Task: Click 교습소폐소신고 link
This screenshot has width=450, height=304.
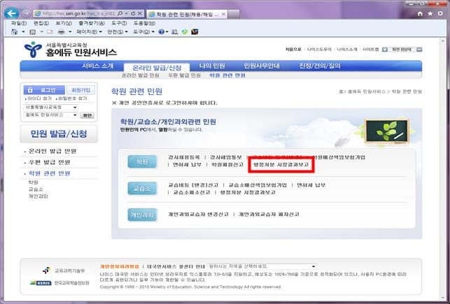Action: (192, 192)
